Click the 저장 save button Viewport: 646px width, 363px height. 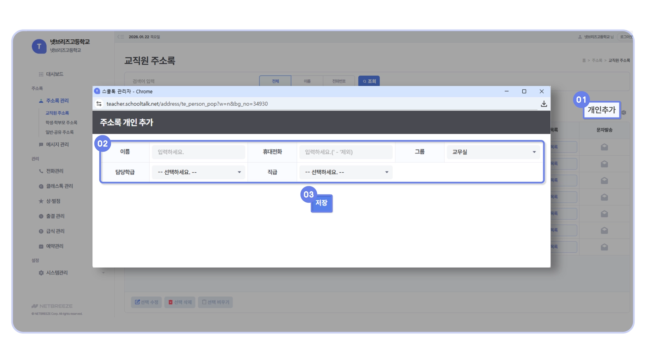pyautogui.click(x=321, y=203)
